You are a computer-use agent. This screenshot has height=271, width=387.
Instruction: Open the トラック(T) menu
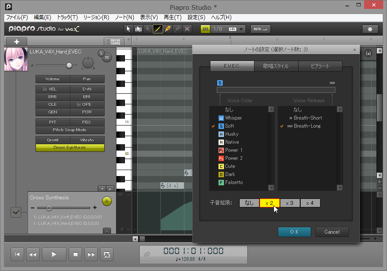point(67,17)
